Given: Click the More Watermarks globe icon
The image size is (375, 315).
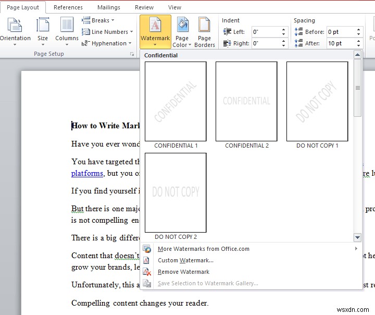Looking at the screenshot, I should point(147,249).
